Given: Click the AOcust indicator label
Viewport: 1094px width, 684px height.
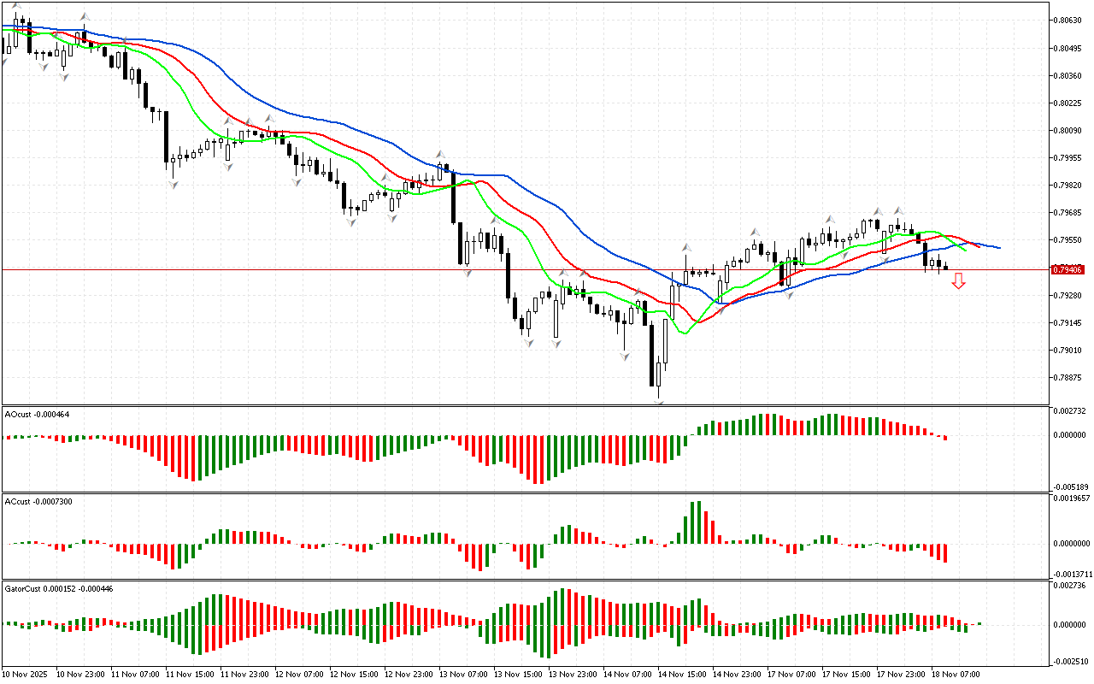Looking at the screenshot, I should [x=37, y=414].
